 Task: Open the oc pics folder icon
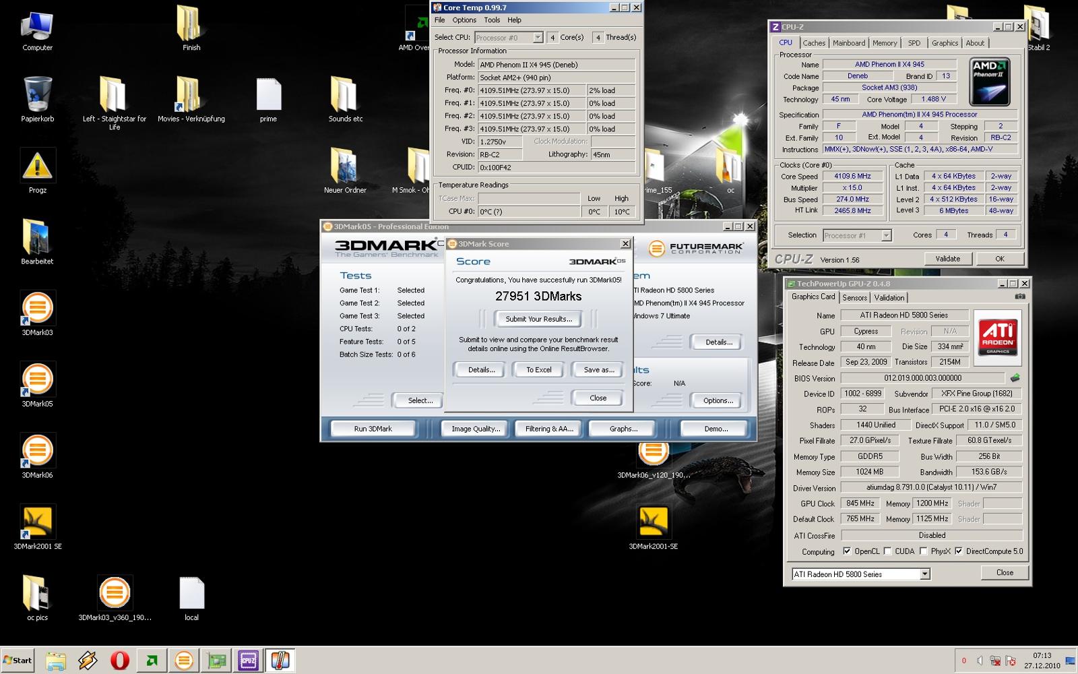coord(37,598)
